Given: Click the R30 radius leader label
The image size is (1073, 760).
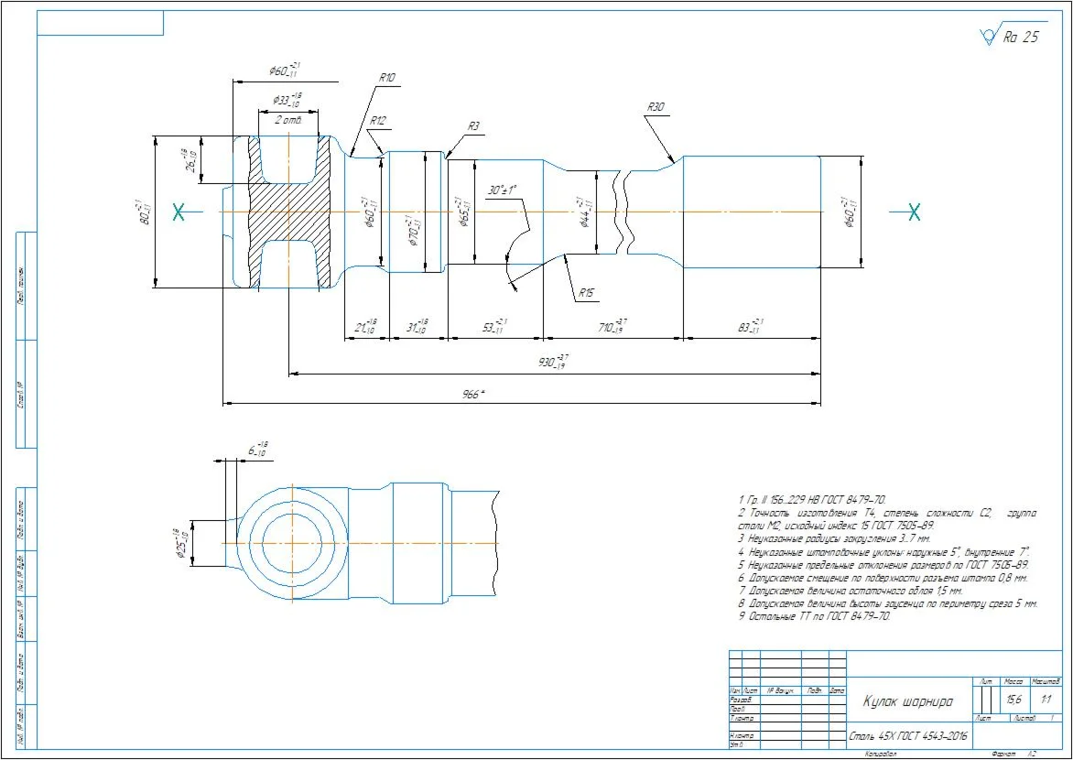Looking at the screenshot, I should click(656, 107).
